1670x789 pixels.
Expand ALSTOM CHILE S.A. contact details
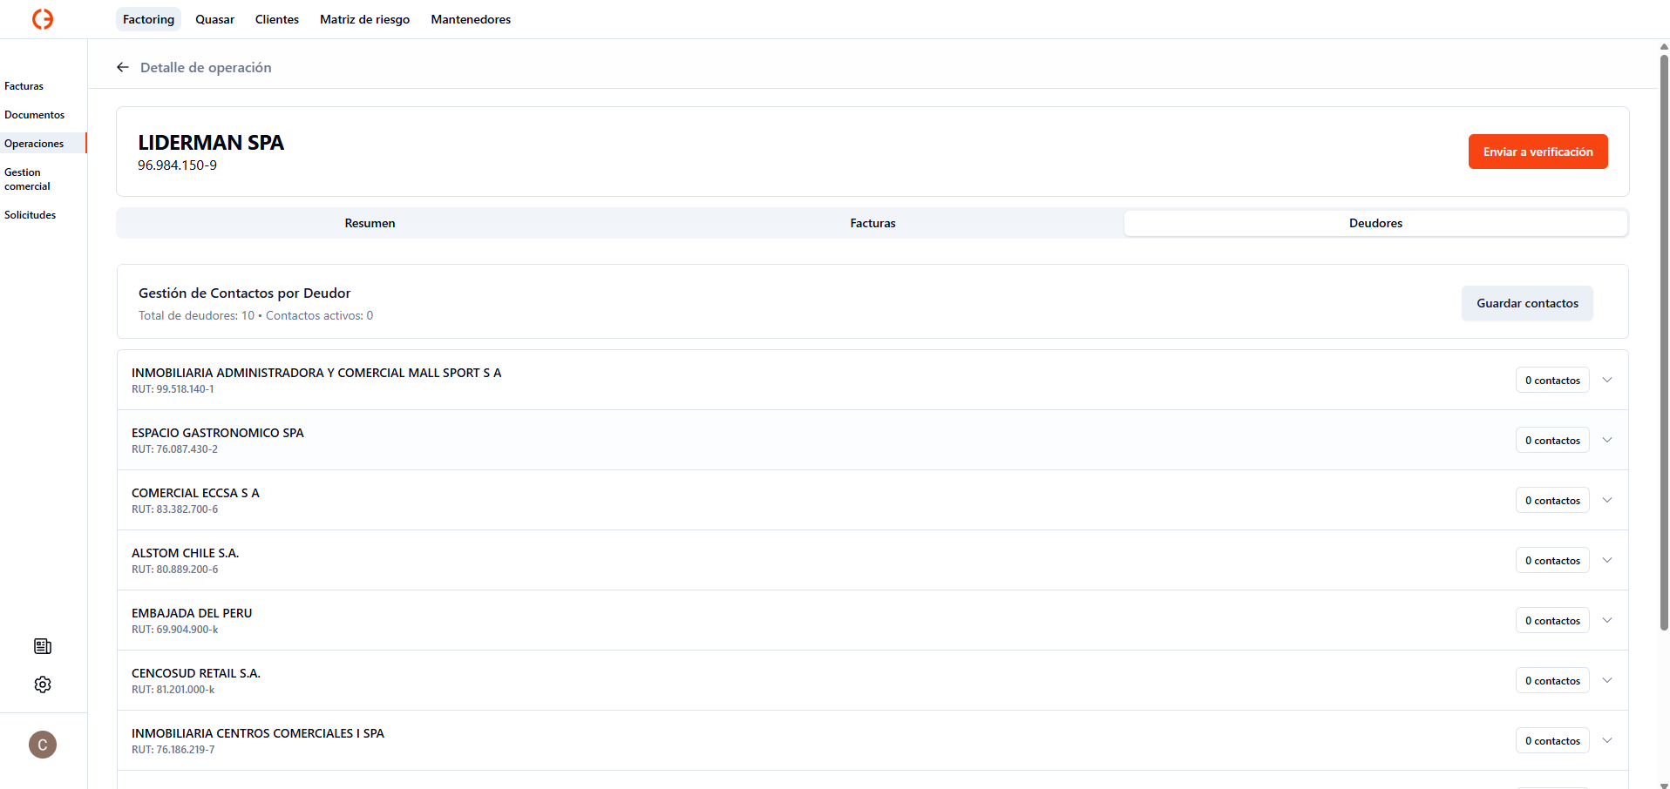1607,560
